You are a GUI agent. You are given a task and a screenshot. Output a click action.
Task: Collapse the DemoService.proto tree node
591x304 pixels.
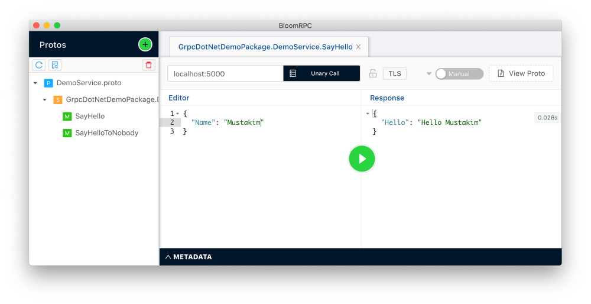click(x=35, y=83)
